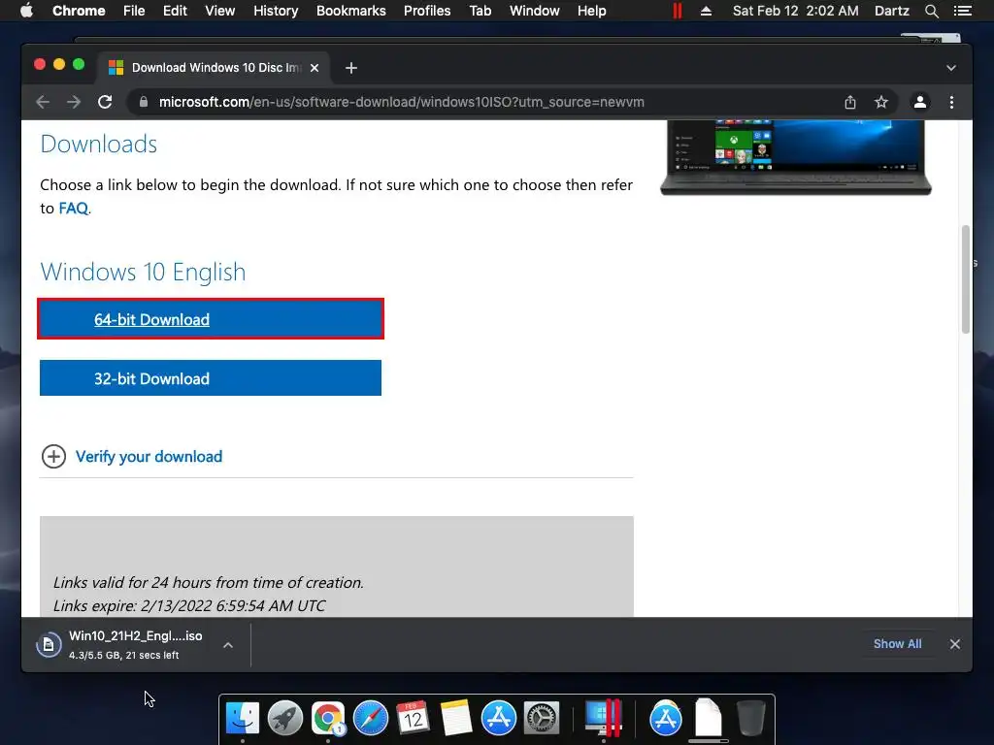Show All downloads
Screen dimensions: 994x745
pos(898,644)
